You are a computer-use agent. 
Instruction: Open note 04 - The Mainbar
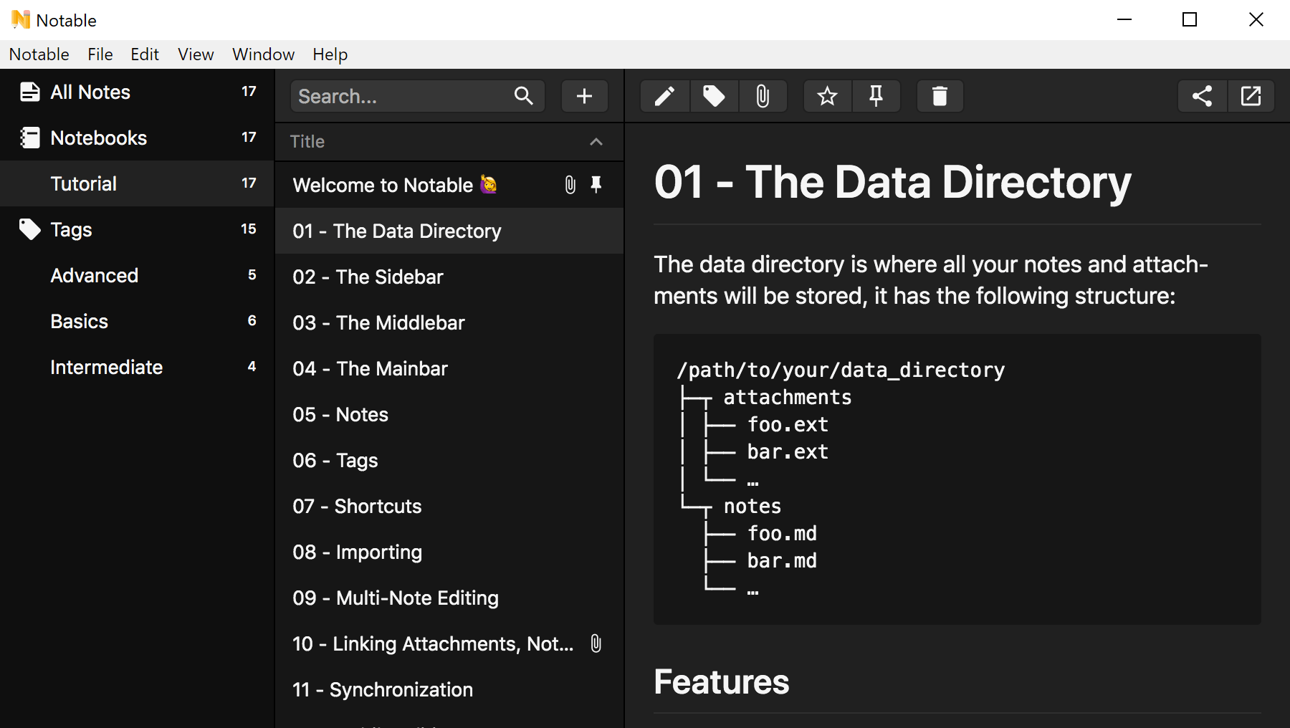pos(449,368)
